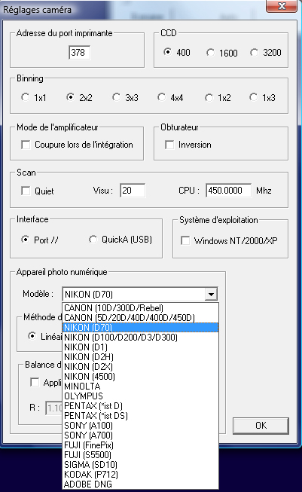Select PENTAX (*ist DS) model

click(141, 415)
